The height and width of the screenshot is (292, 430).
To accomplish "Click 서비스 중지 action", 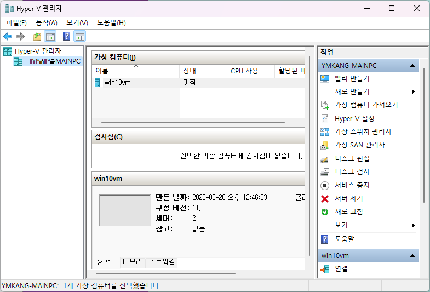I will (352, 186).
